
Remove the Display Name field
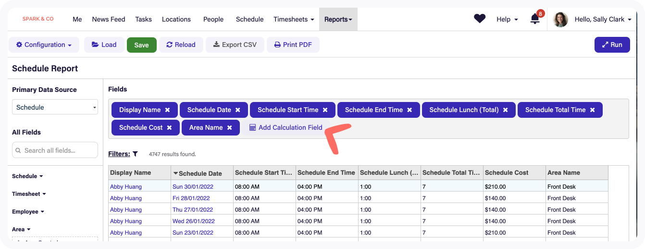[167, 110]
